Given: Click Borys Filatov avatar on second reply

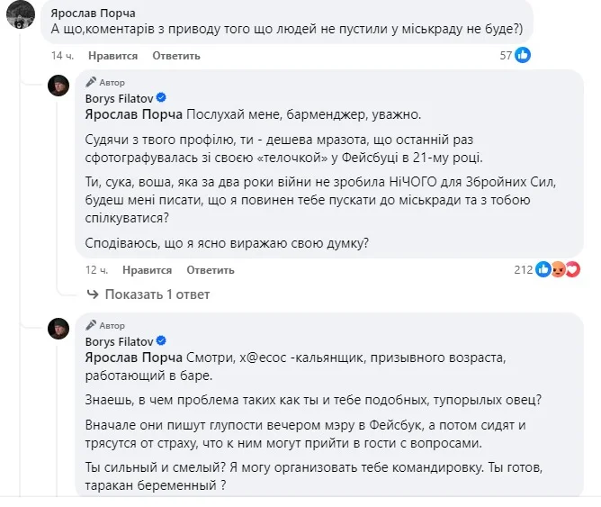Looking at the screenshot, I should 59,330.
